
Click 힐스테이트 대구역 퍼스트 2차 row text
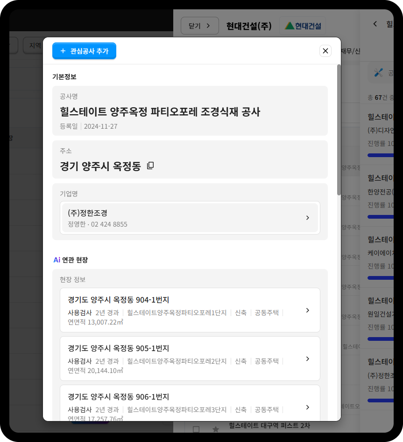[269, 425]
